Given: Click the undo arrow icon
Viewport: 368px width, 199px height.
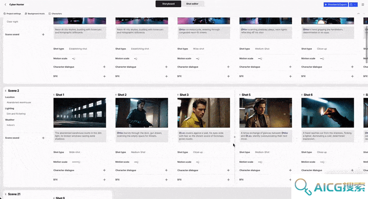Looking at the screenshot, I should (358, 13).
